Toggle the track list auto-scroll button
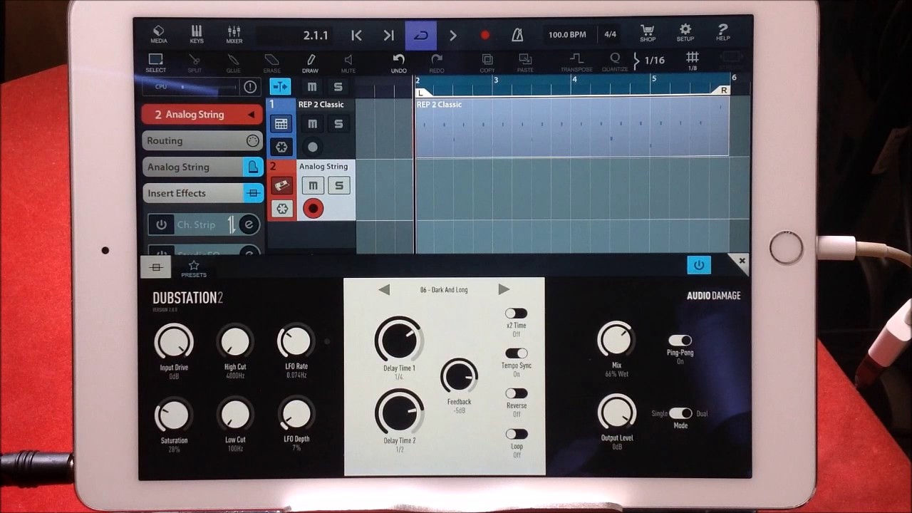The height and width of the screenshot is (513, 912). (x=280, y=87)
